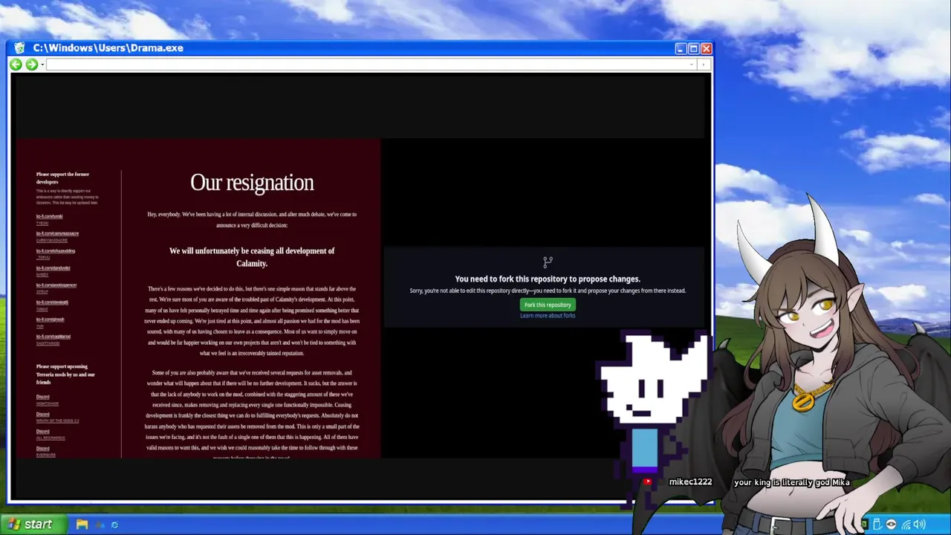This screenshot has width=951, height=535.
Task: Maximize the Drama.exe window
Action: pyautogui.click(x=693, y=48)
